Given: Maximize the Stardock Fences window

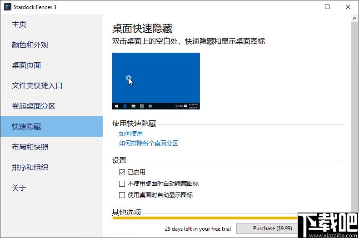Looking at the screenshot, I should [327, 7].
